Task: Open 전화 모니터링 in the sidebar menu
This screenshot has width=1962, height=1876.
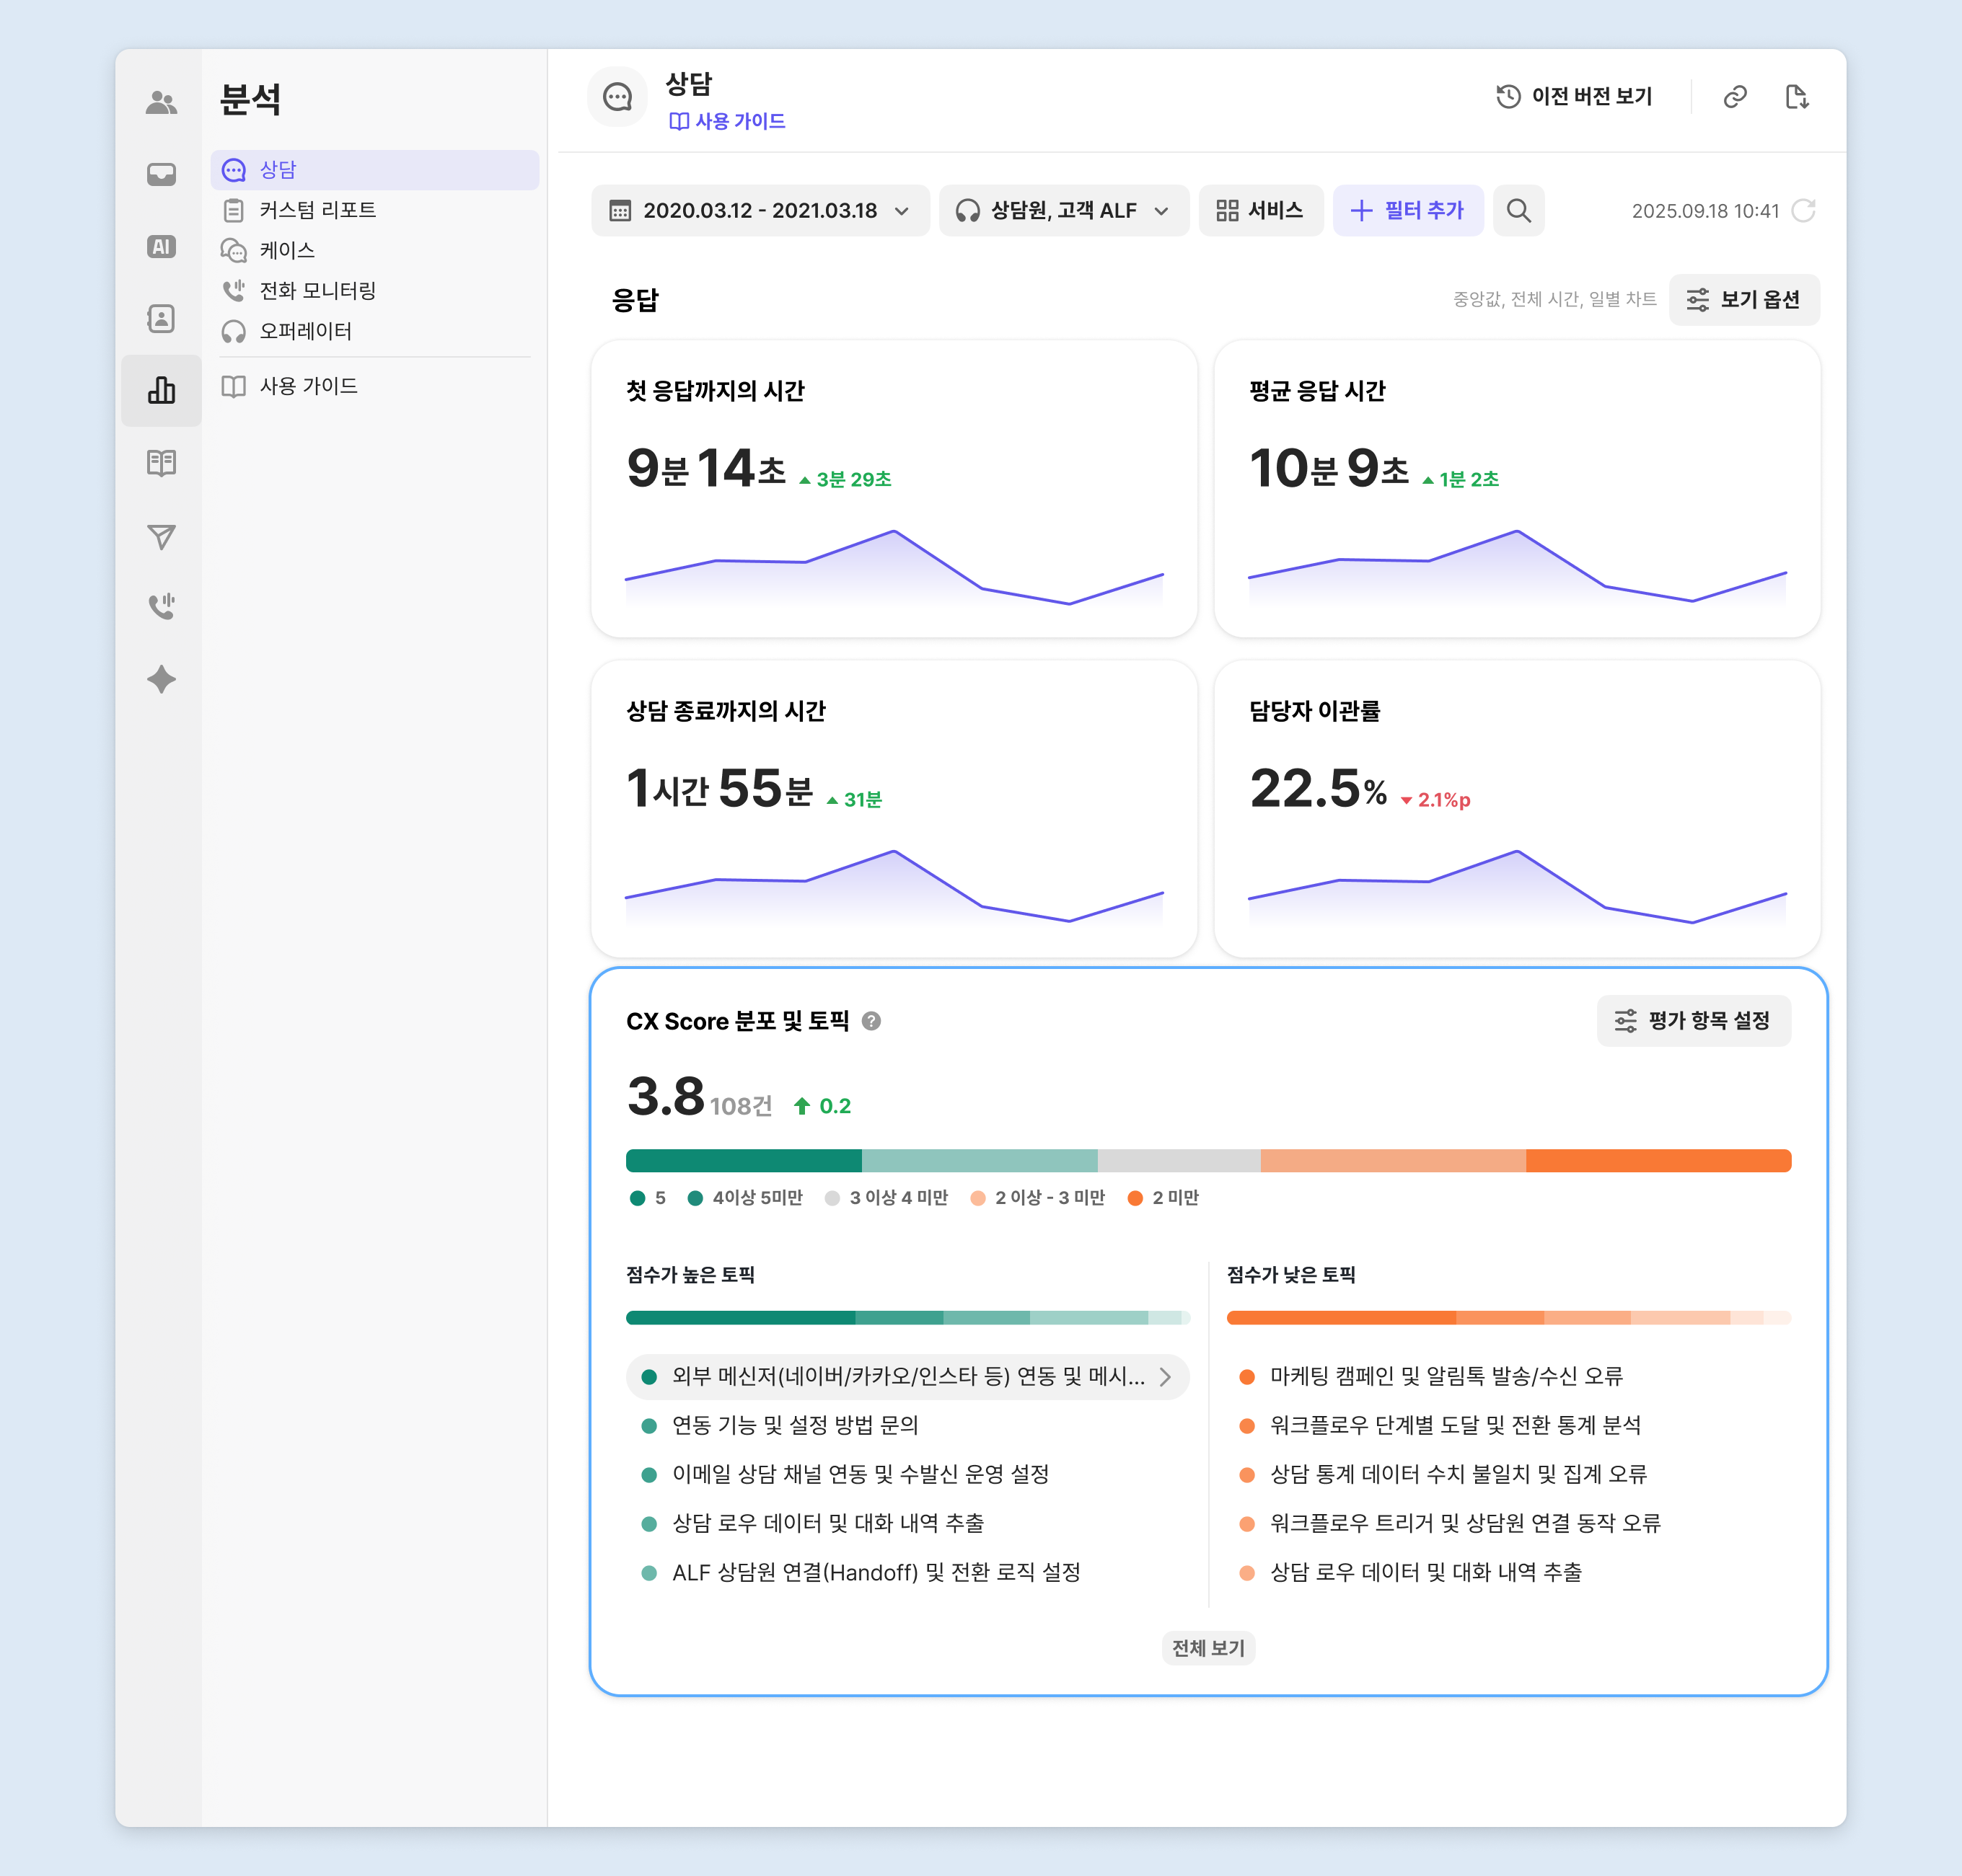Action: pyautogui.click(x=317, y=291)
